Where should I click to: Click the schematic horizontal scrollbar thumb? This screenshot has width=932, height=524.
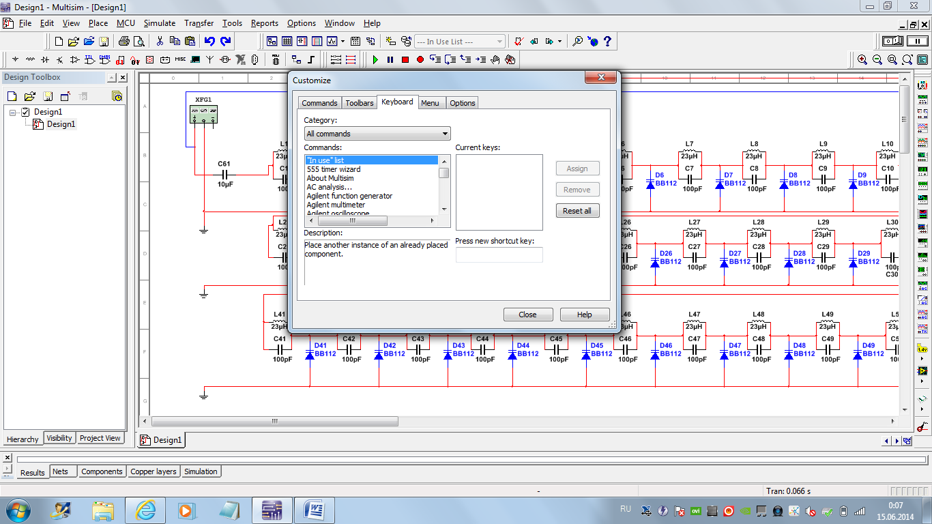(x=275, y=422)
